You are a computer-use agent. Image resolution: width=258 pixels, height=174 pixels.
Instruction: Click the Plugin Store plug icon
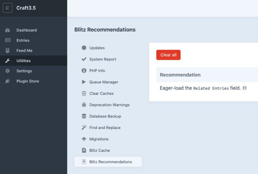coord(7,81)
